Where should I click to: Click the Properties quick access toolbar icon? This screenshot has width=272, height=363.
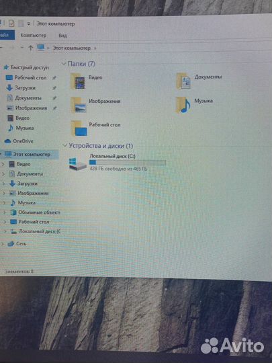coord(11,23)
